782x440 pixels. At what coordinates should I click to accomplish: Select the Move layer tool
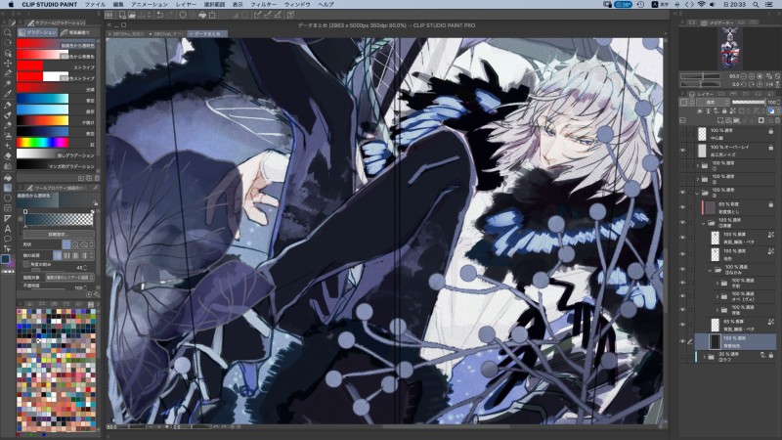(x=8, y=64)
